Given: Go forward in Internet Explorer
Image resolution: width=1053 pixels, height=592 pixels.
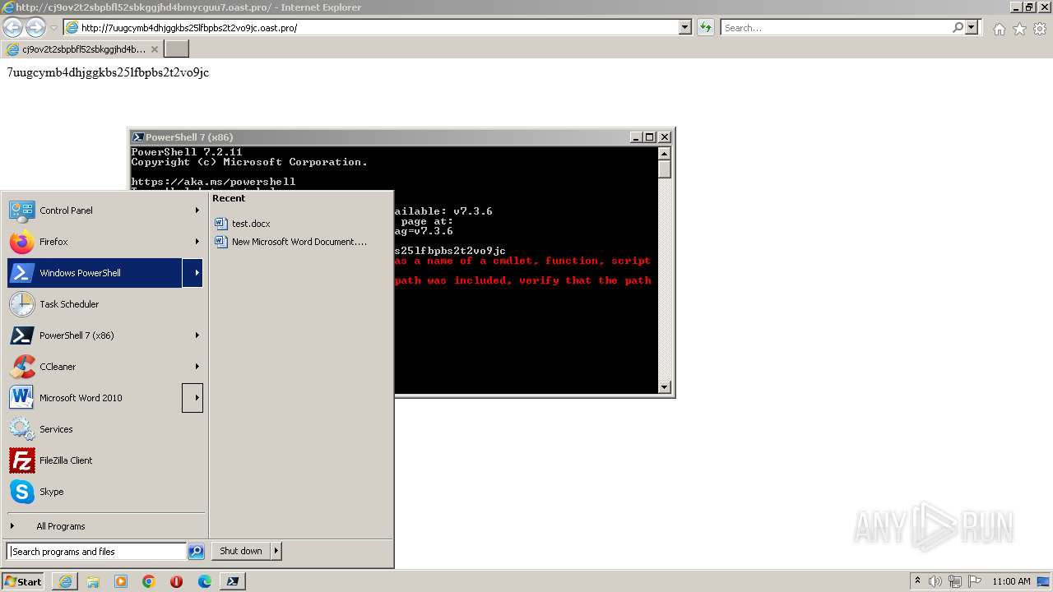Looking at the screenshot, I should 35,27.
